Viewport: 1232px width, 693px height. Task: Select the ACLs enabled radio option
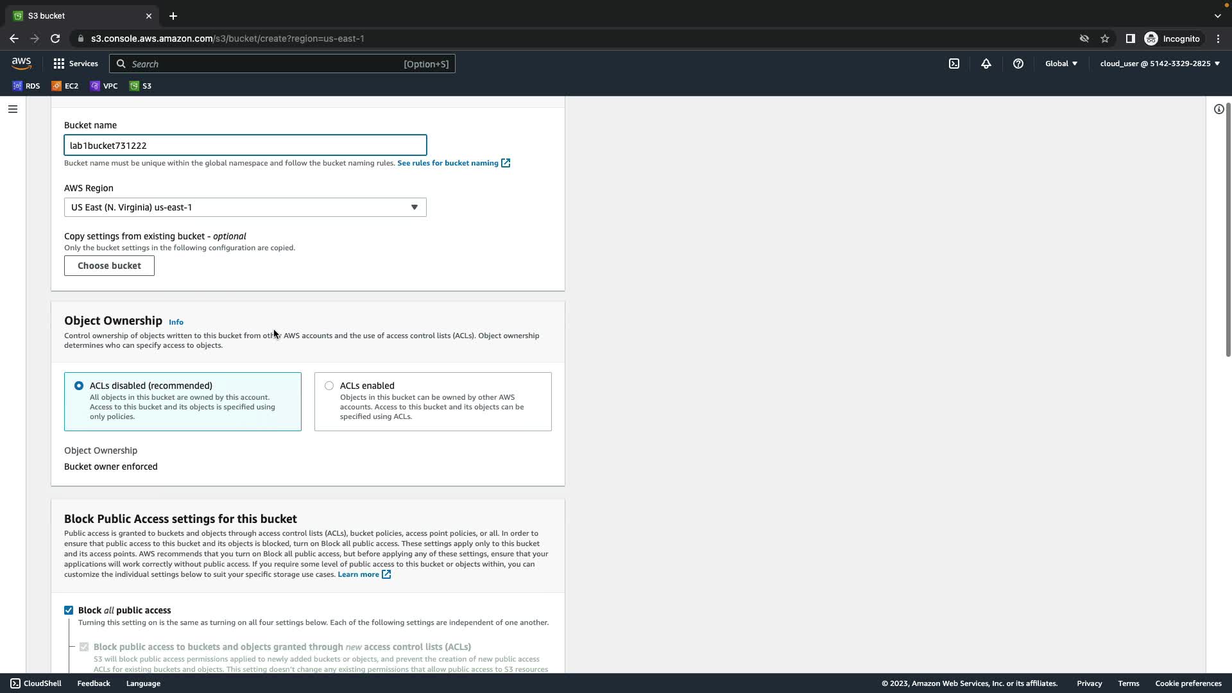329,386
